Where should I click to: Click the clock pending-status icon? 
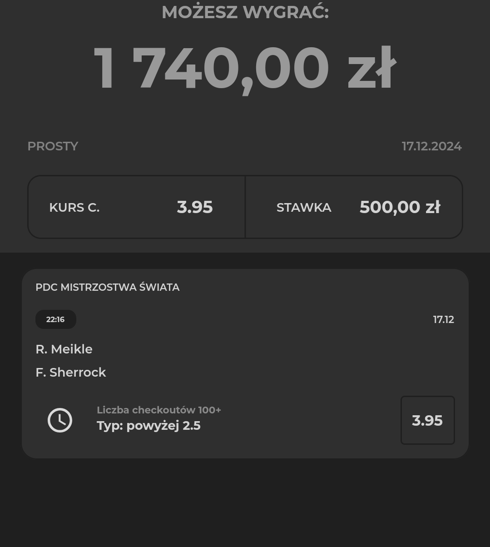pos(60,420)
